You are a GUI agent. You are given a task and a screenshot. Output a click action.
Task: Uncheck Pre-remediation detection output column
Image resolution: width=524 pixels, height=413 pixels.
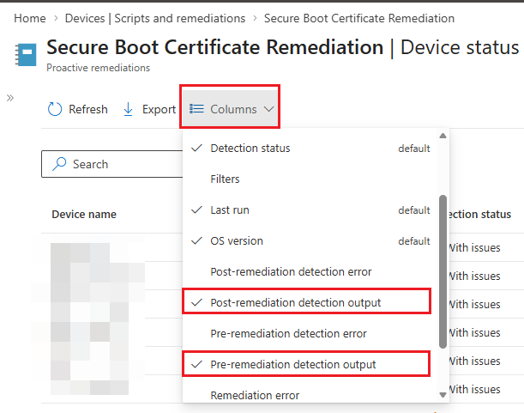[292, 365]
